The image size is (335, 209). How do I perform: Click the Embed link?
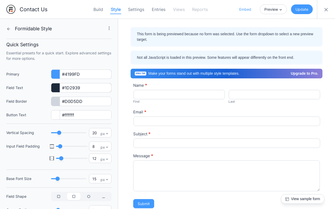pos(245,9)
